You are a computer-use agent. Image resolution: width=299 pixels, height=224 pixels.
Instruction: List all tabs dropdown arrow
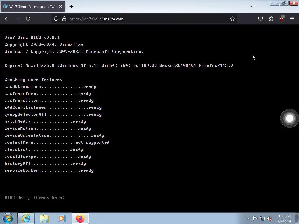pos(252,6)
